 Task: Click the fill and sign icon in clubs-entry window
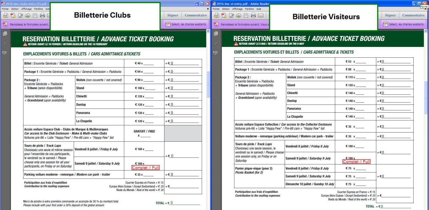tap(20, 16)
